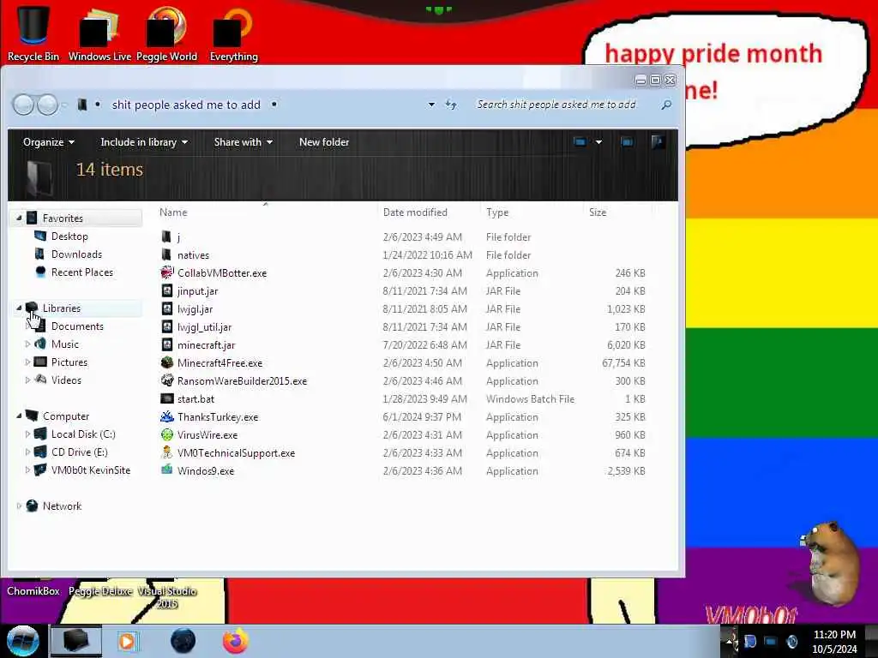Show the preview pane icon
878x658 pixels.
point(627,142)
